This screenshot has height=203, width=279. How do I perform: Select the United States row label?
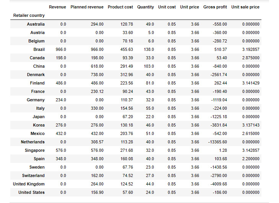point(31,192)
